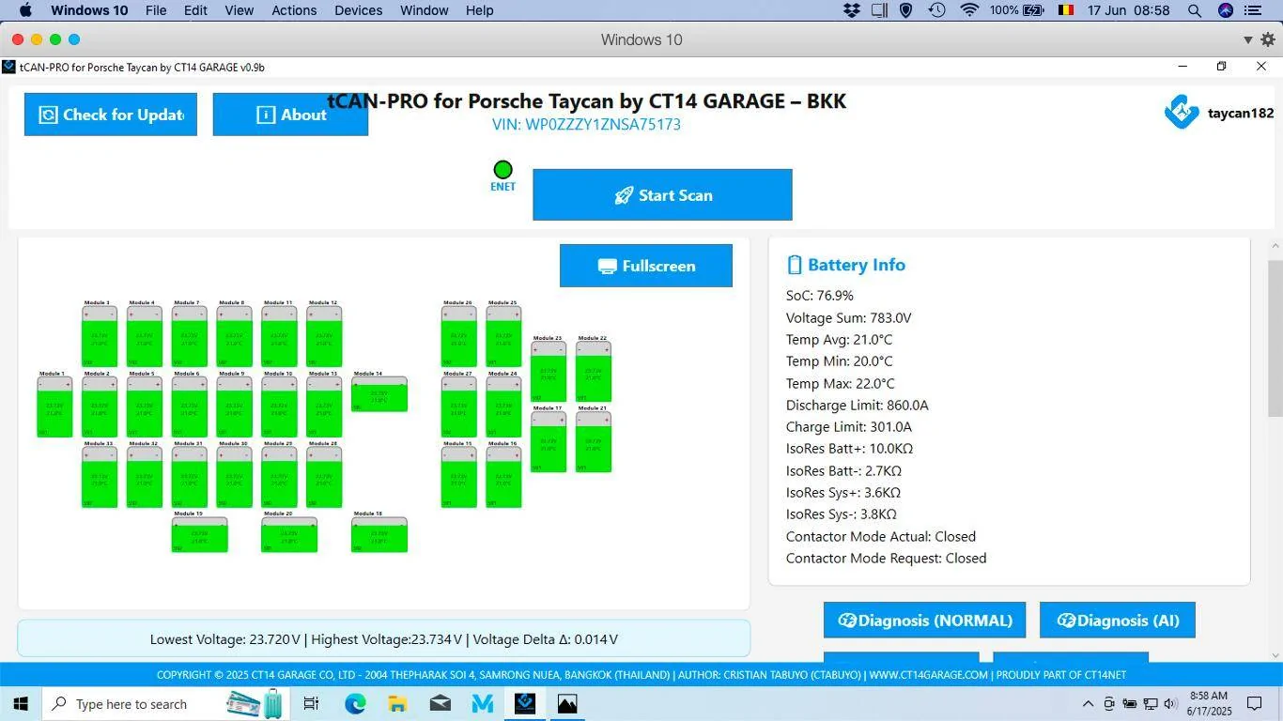Select Module 17 battery cell
The height and width of the screenshot is (721, 1283).
[549, 442]
